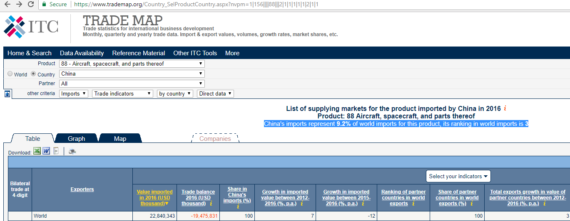570x221 pixels.
Task: Open info icon for Total exports growth column
Action: tap(544, 204)
